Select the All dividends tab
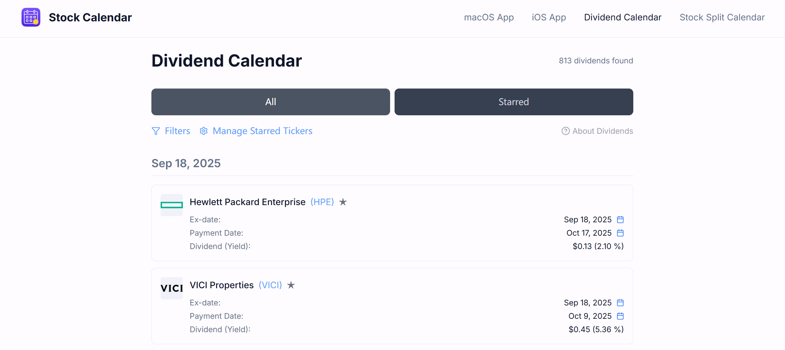This screenshot has height=350, width=785. (x=271, y=102)
